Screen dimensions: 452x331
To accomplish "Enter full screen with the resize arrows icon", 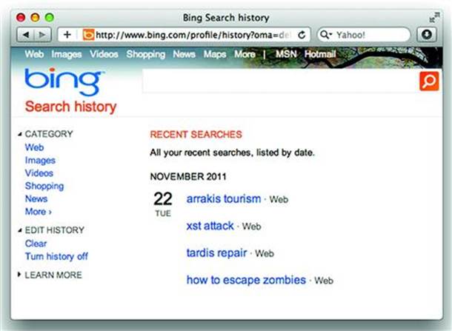I will [x=434, y=17].
